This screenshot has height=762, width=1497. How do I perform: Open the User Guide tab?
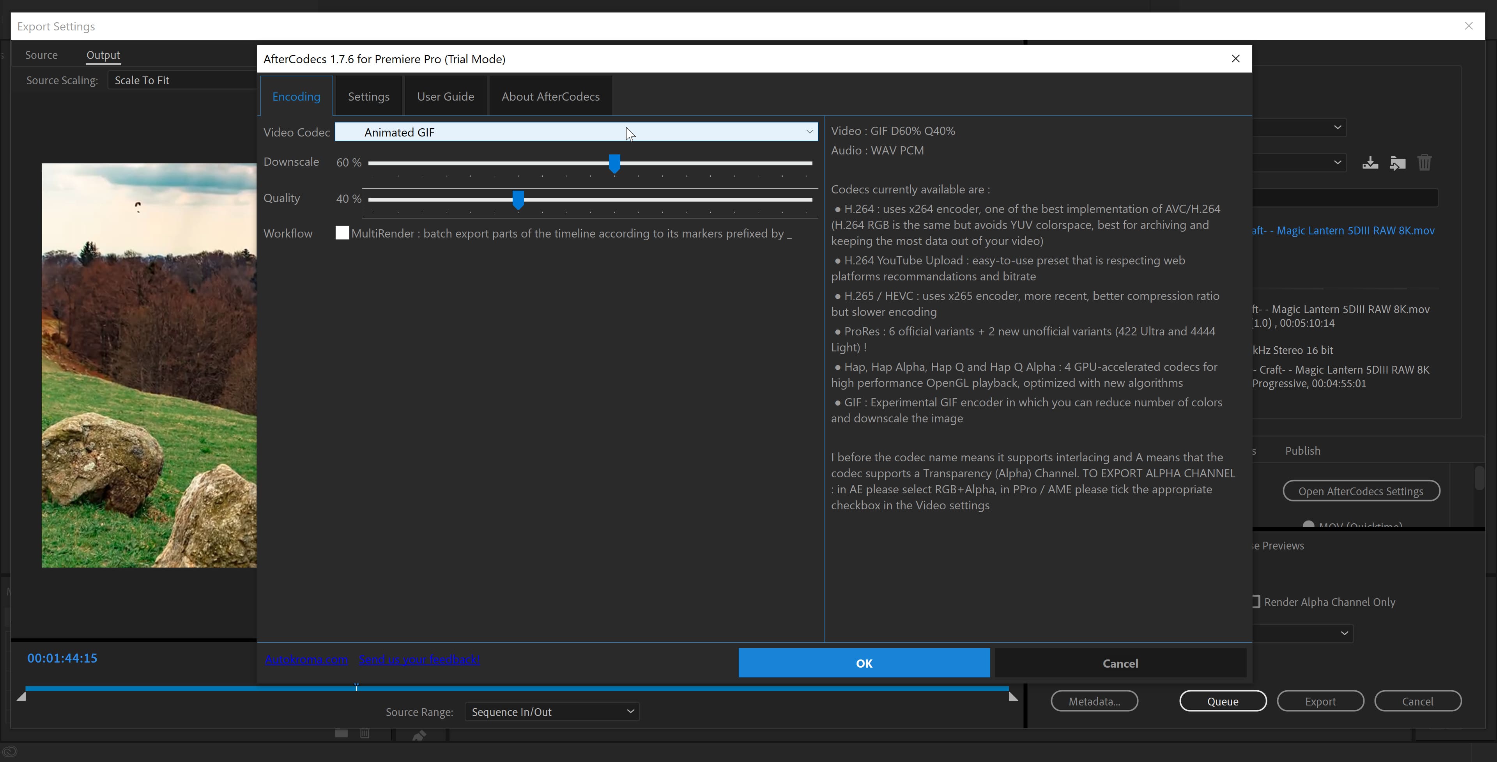pyautogui.click(x=445, y=96)
